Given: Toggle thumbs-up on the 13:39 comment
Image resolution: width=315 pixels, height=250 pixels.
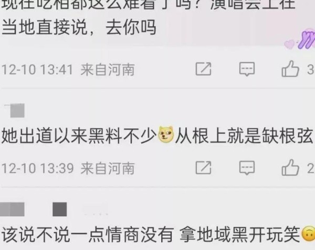Looking at the screenshot, I should point(290,167).
